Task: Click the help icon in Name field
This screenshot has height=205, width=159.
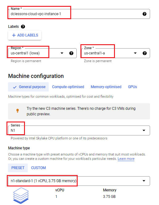Action: click(145, 14)
